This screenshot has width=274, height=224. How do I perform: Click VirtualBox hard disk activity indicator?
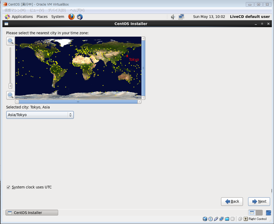click(205, 219)
